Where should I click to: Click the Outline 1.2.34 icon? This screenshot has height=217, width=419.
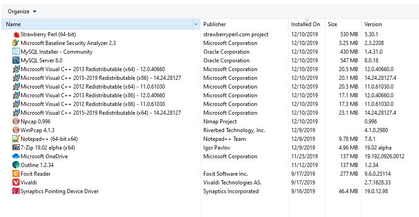tap(16, 165)
